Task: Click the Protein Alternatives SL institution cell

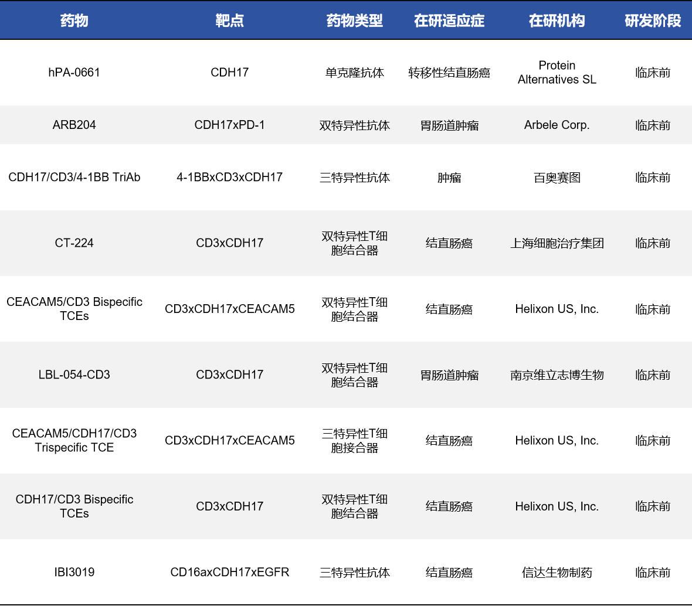Action: click(x=557, y=73)
